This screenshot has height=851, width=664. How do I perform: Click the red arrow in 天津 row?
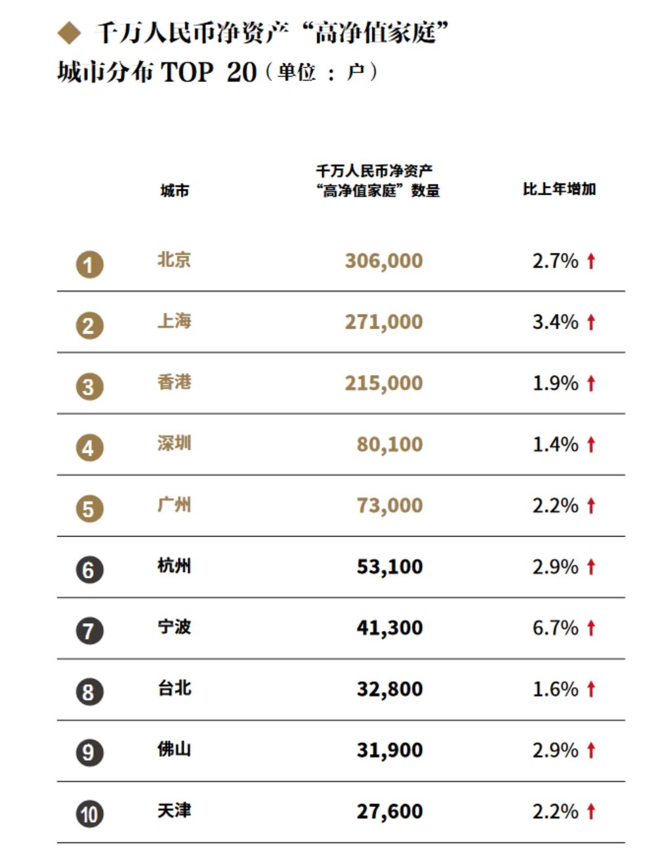coord(591,811)
